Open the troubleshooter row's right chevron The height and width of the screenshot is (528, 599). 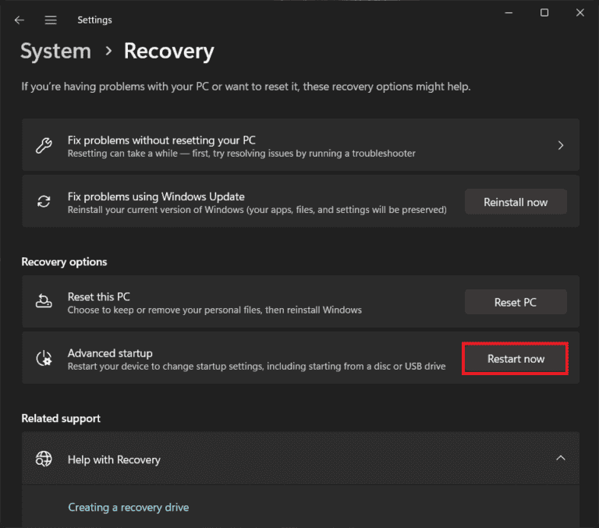point(560,145)
